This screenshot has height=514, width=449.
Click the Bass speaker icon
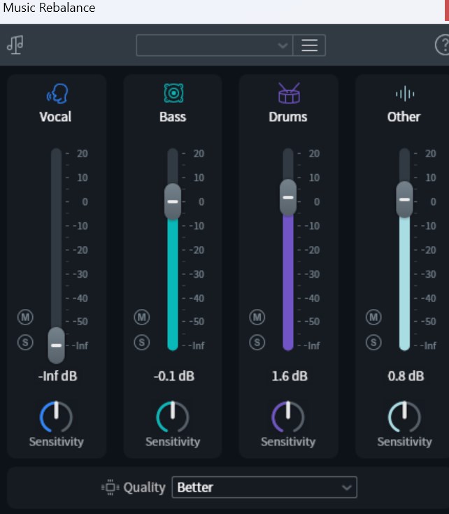[x=173, y=93]
